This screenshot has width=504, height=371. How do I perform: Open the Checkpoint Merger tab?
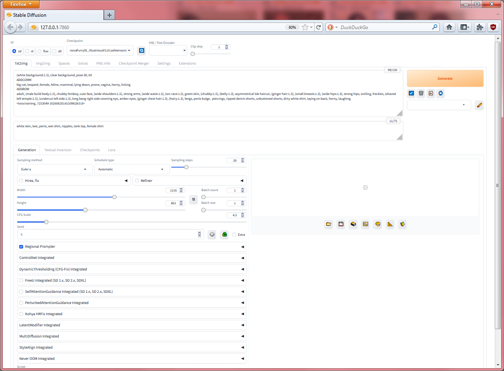tap(134, 63)
